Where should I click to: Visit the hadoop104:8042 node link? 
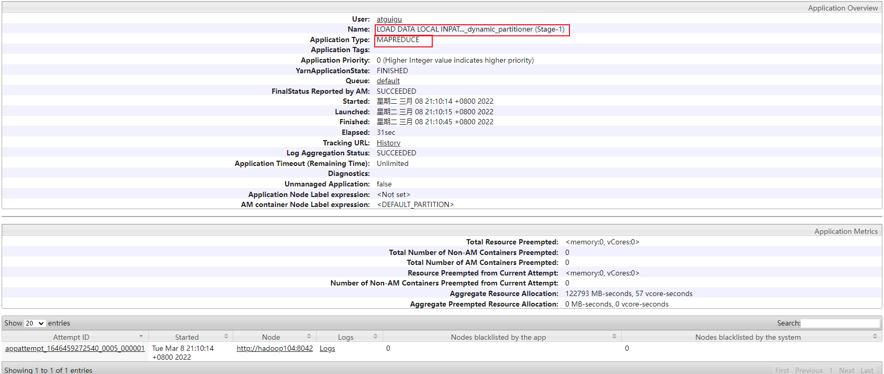[274, 349]
